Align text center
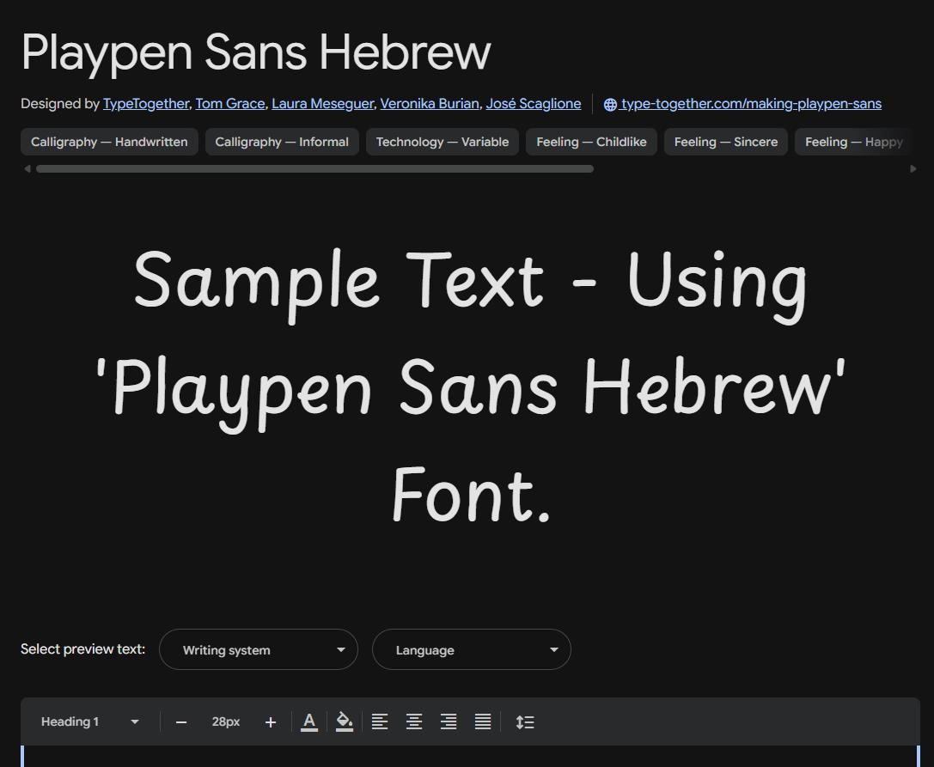The height and width of the screenshot is (767, 934). pyautogui.click(x=414, y=721)
